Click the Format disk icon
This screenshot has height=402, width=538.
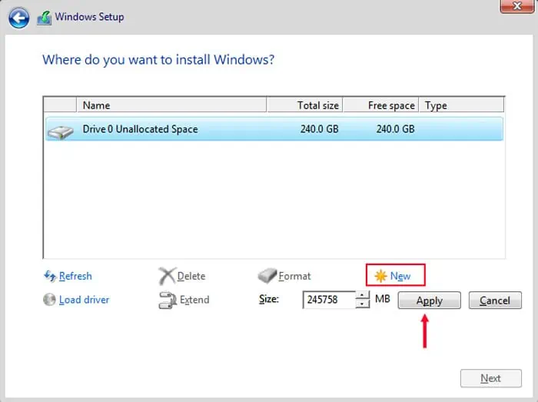point(267,275)
